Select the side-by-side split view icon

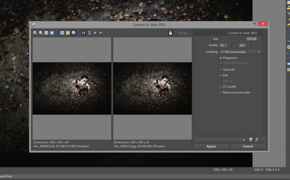(84, 33)
